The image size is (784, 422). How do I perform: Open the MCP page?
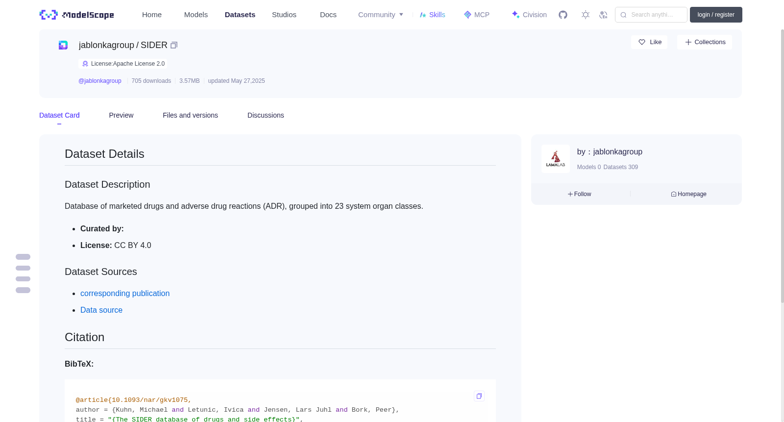477,15
